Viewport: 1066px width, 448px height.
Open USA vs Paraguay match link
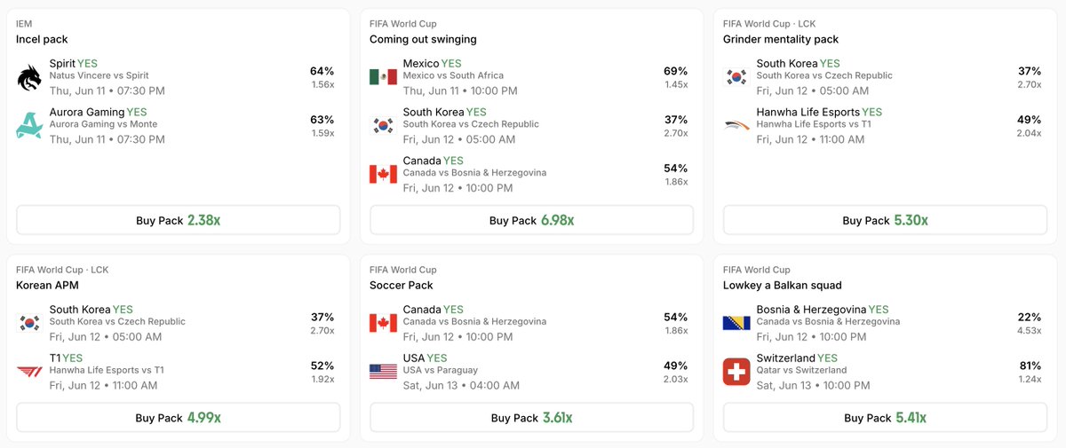[x=441, y=371]
